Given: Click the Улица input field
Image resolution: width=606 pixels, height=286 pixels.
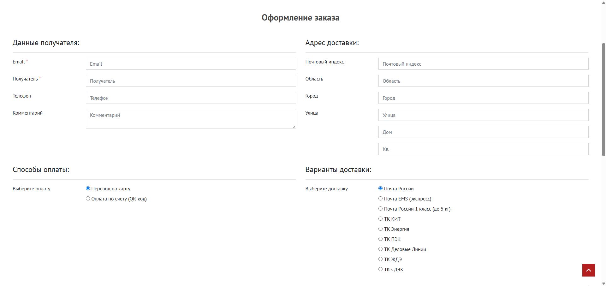Looking at the screenshot, I should (x=483, y=115).
